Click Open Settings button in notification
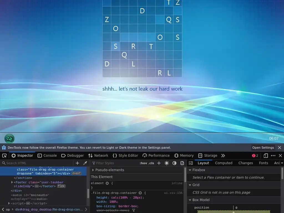Viewport: 284px width, 213px height. 263,148
